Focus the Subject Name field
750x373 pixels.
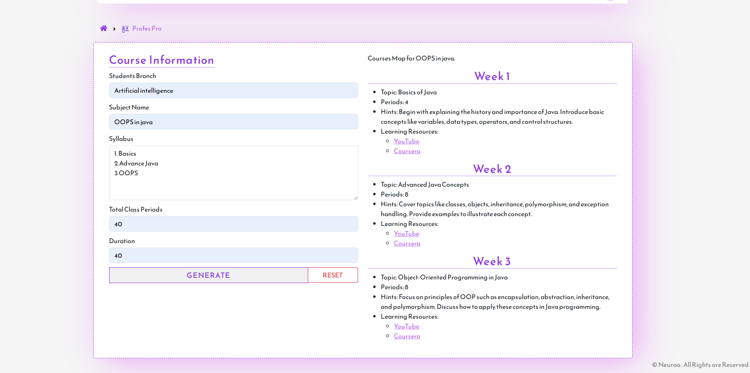pos(233,122)
